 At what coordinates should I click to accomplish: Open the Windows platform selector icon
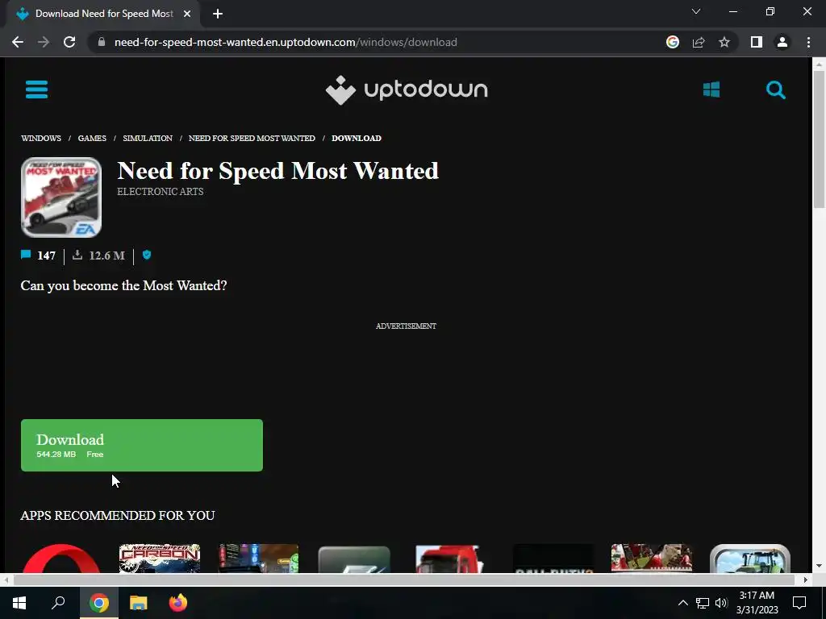[711, 89]
